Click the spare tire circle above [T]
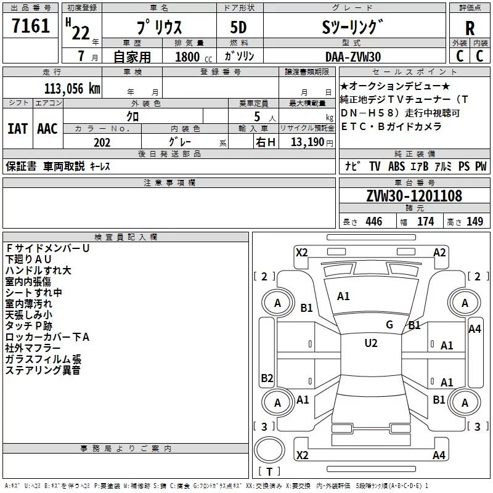 [269, 450]
